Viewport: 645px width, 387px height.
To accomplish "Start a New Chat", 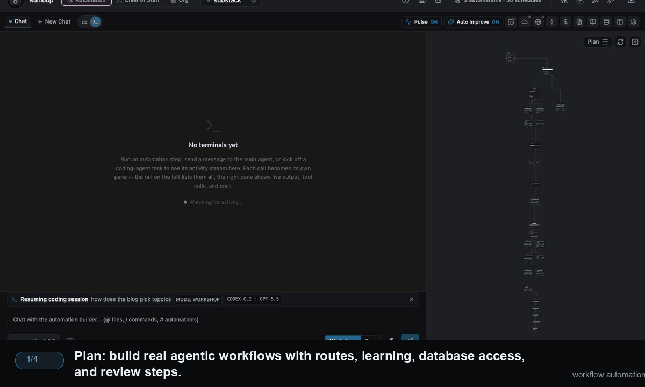I will (x=54, y=22).
